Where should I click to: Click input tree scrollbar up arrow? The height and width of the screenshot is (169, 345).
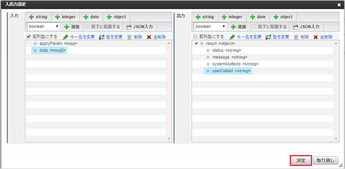tap(169, 43)
